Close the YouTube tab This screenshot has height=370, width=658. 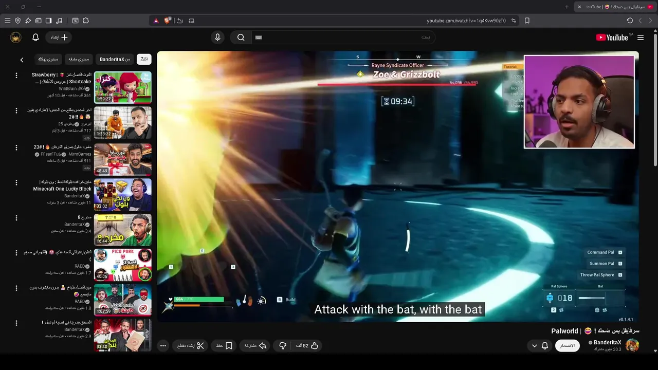point(579,7)
